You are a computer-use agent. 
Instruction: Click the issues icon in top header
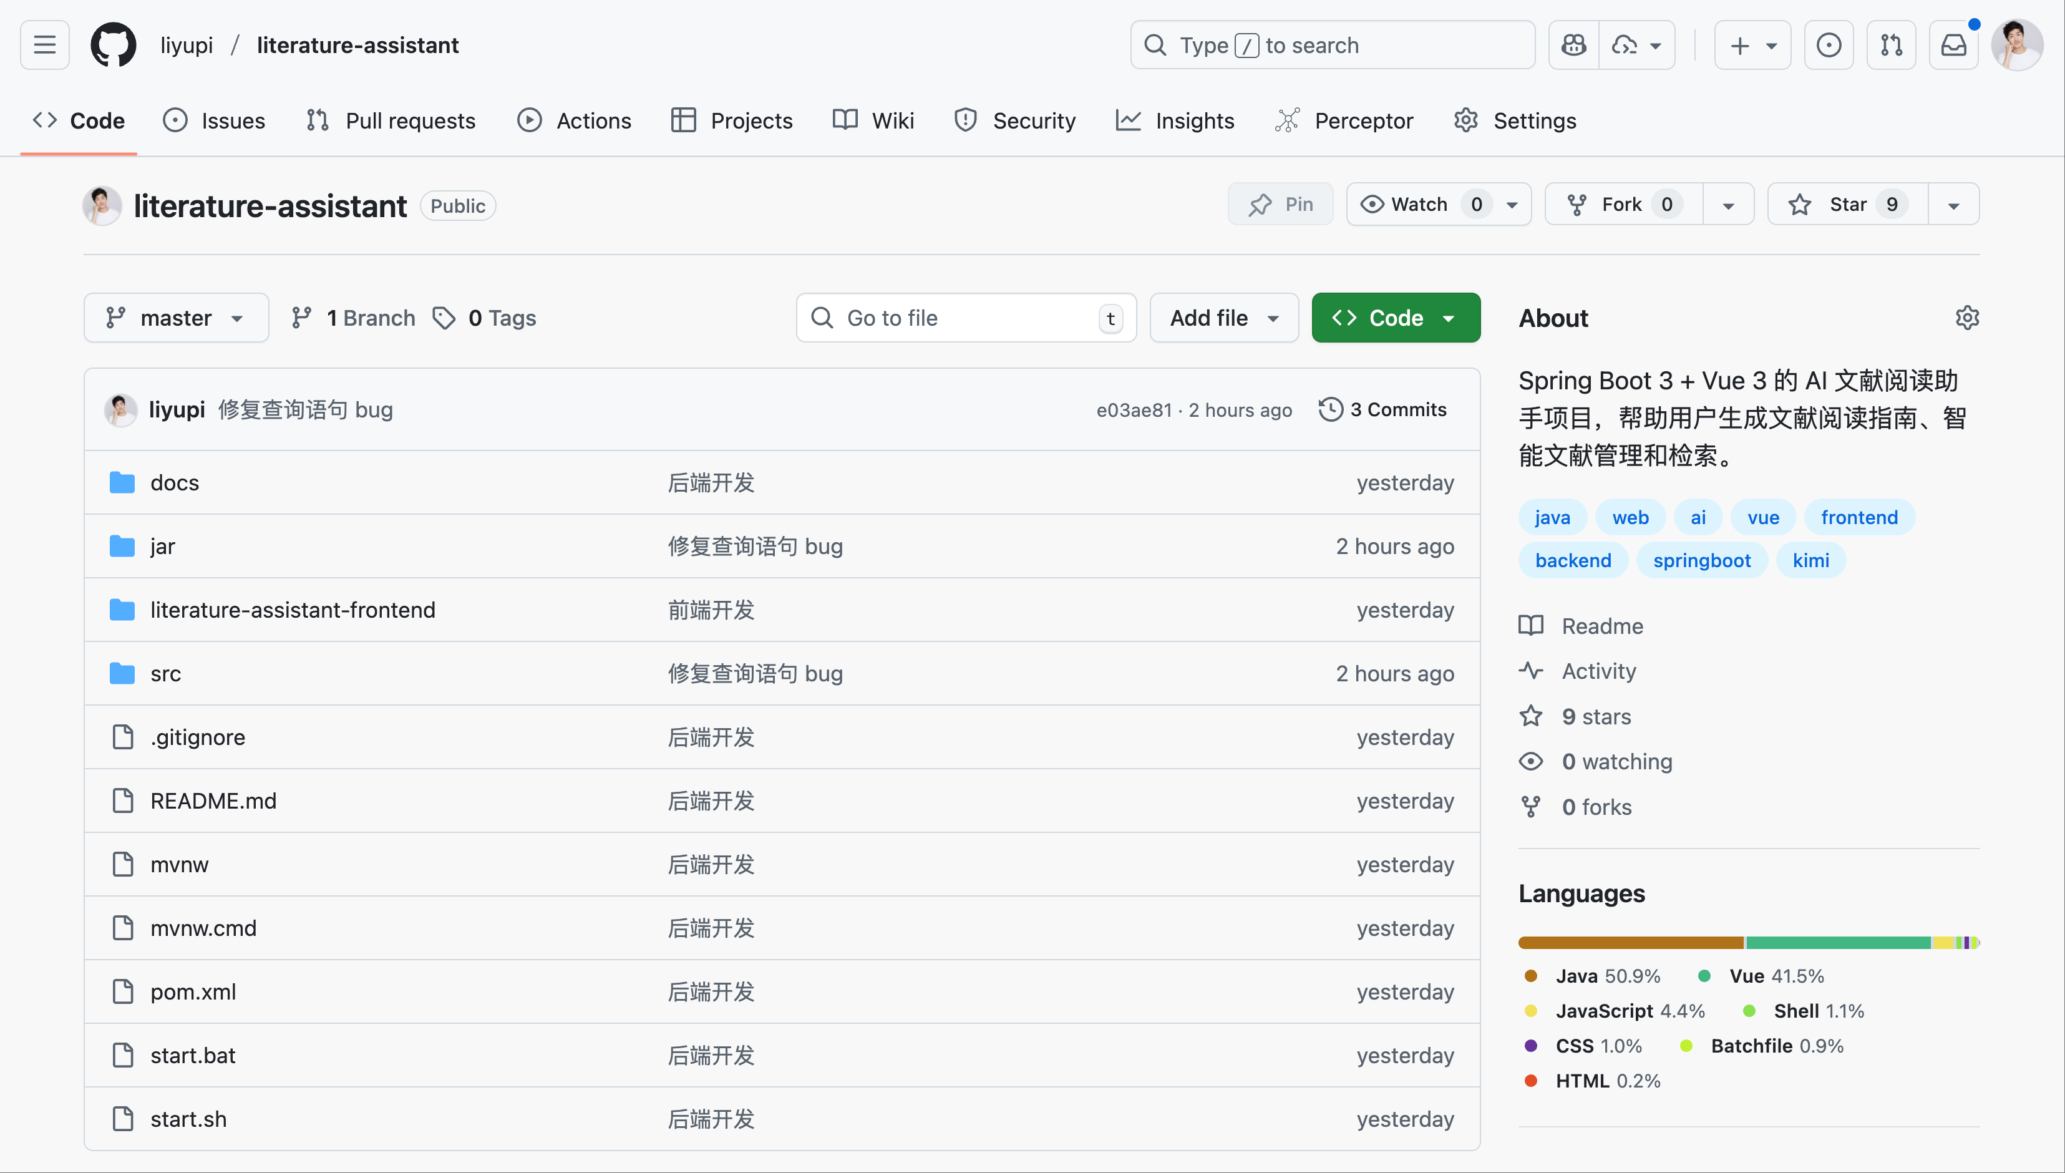1828,45
